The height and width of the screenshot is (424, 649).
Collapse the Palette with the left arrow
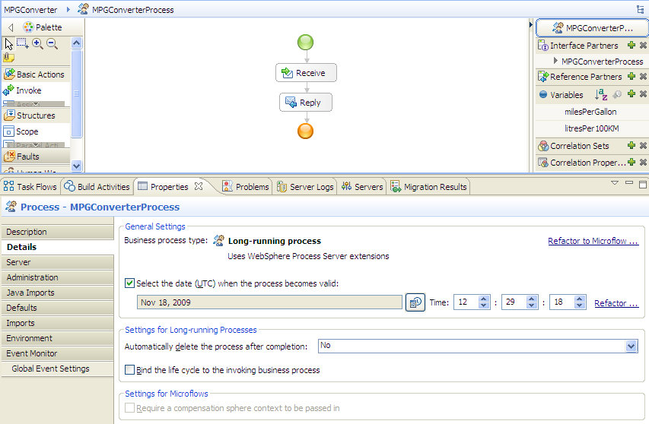pyautogui.click(x=11, y=27)
